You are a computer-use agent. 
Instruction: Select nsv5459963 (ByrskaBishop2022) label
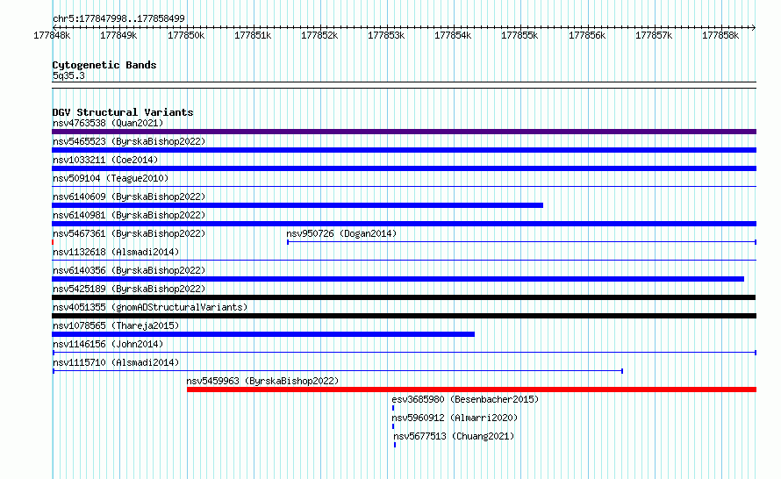(262, 381)
